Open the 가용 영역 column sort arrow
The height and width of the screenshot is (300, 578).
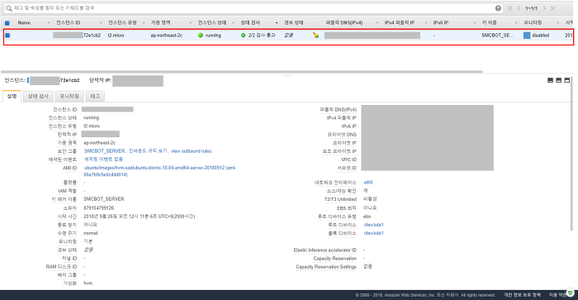pyautogui.click(x=190, y=23)
